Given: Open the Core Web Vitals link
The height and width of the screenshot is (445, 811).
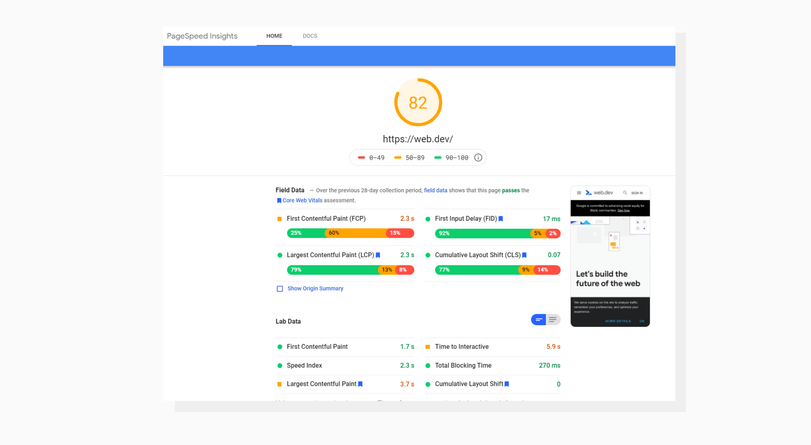Looking at the screenshot, I should pos(303,200).
